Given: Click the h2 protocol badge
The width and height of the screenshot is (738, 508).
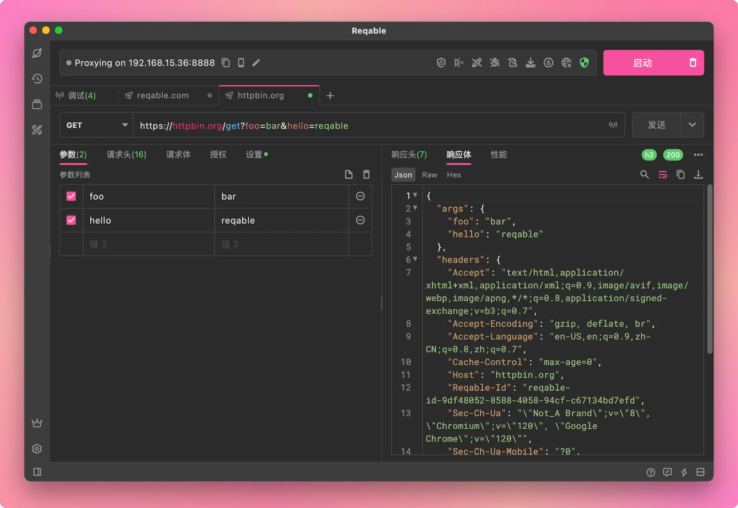Looking at the screenshot, I should tap(649, 155).
